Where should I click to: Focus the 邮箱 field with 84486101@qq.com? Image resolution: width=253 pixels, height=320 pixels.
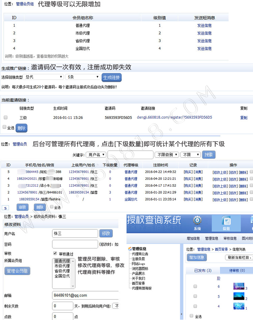(85, 295)
